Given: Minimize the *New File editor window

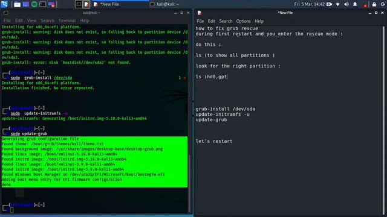Looking at the screenshot, I should coord(369,13).
